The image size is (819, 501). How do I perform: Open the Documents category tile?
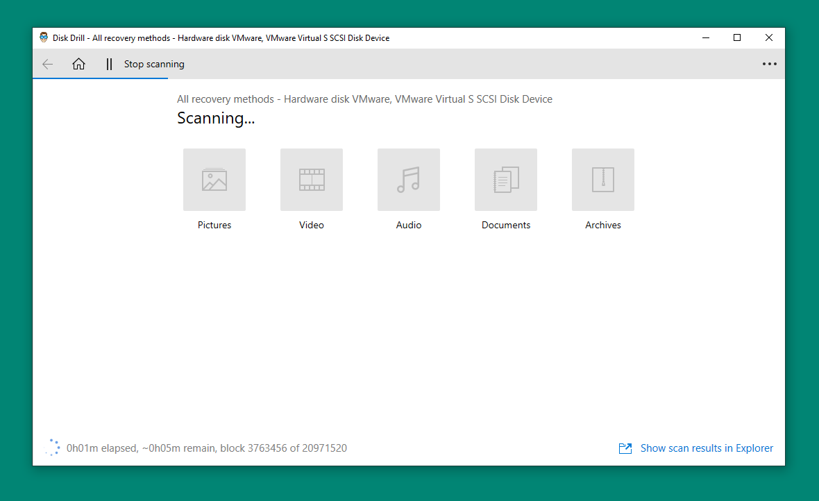[505, 180]
